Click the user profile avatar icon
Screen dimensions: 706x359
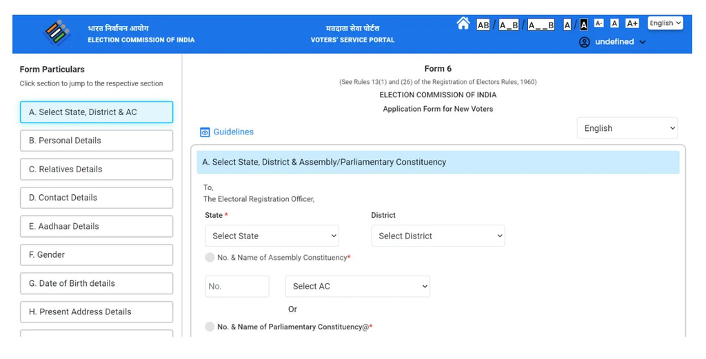click(585, 42)
